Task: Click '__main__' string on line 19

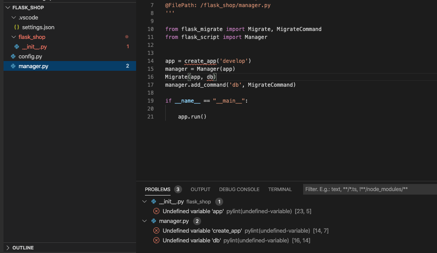Action: [x=229, y=101]
